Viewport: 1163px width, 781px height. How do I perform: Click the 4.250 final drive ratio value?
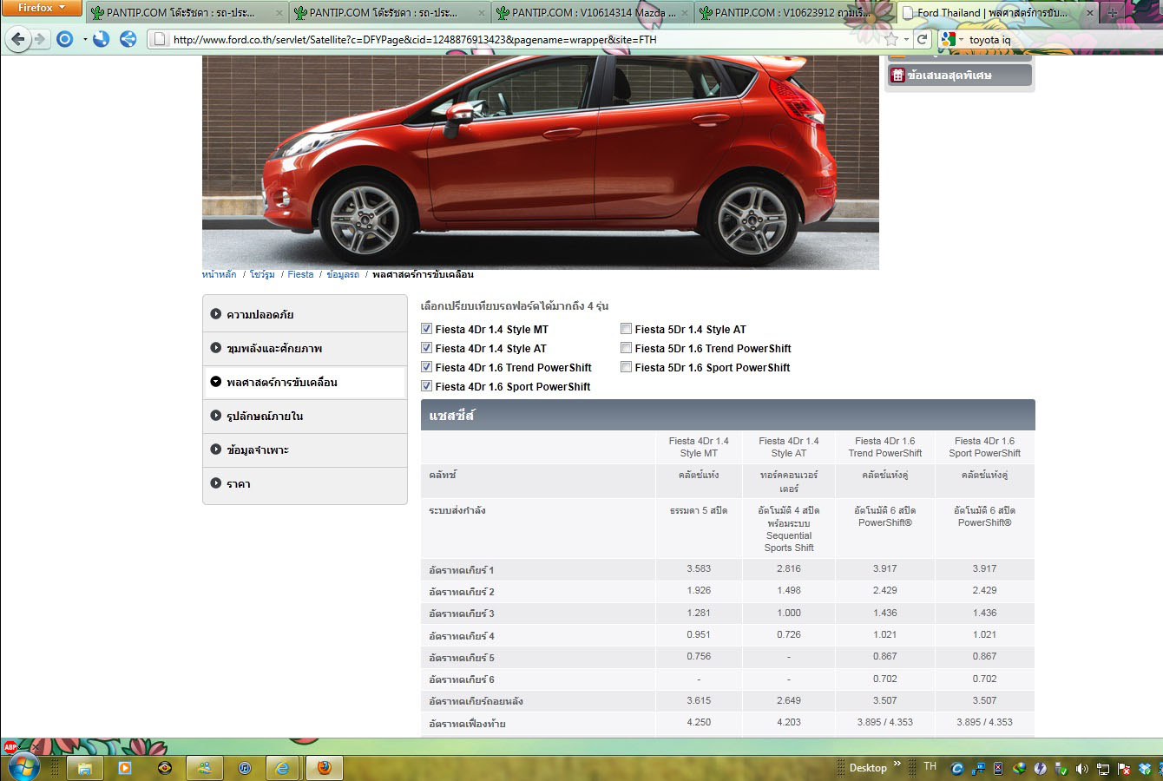pos(699,722)
